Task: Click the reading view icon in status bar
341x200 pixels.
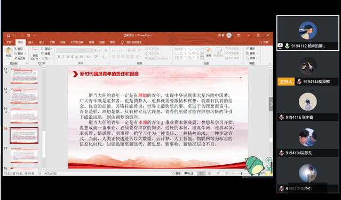Action: pyautogui.click(x=218, y=173)
